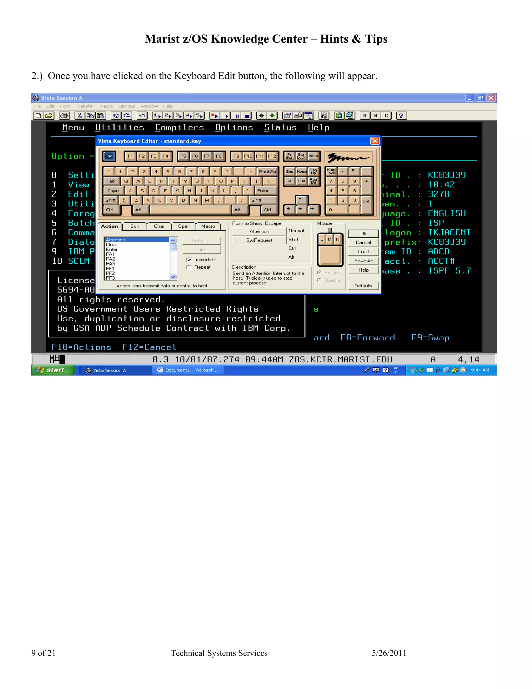Click the Attention button under Push to Show
Screen dimensions: 532x689
coord(259,232)
